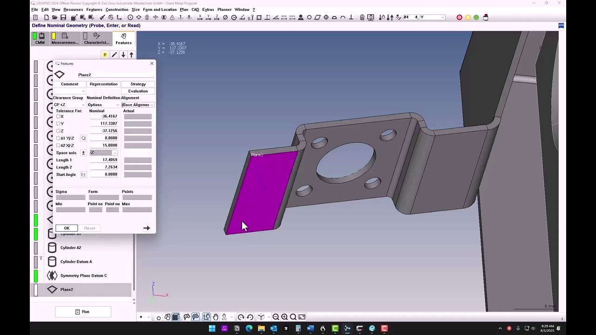Click the red traffic light circle
This screenshot has height=335, width=596.
tap(459, 17)
